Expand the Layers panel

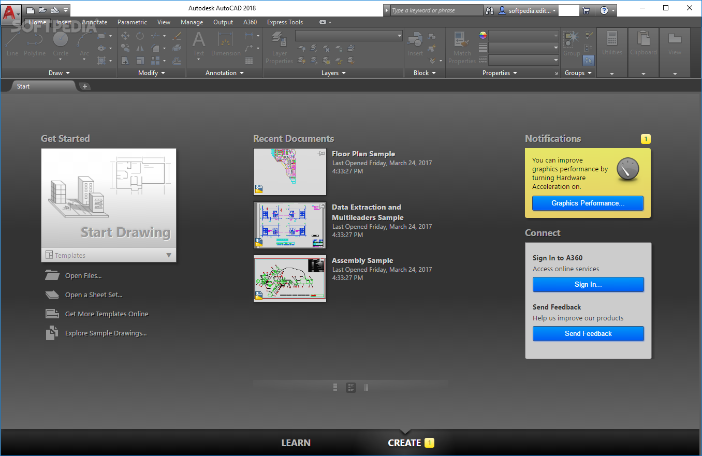(x=333, y=73)
